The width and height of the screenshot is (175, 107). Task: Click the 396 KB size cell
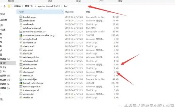115,83
